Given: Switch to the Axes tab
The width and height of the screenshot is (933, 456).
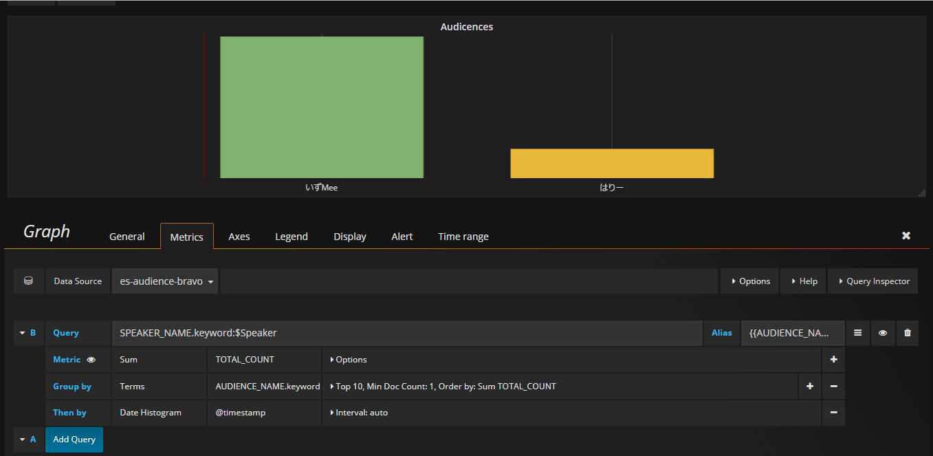Looking at the screenshot, I should [x=239, y=237].
